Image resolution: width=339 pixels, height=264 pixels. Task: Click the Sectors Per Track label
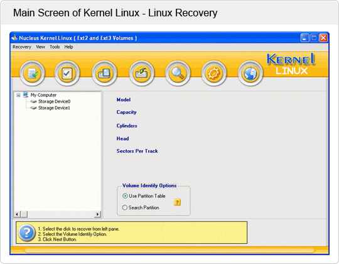(137, 151)
